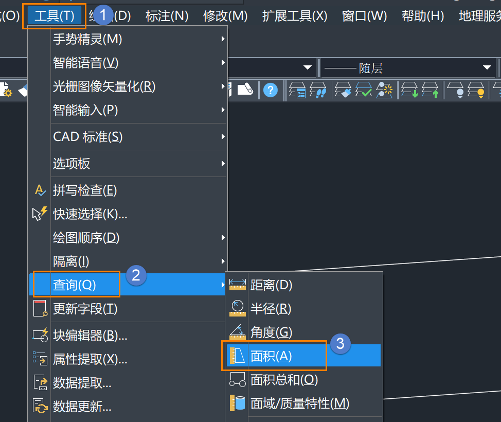
Task: Expand the 选项板 submenu
Action: (x=128, y=163)
